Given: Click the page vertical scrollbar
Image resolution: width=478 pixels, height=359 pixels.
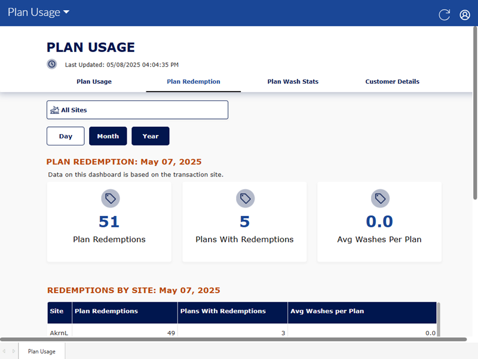Looking at the screenshot, I should 475,113.
